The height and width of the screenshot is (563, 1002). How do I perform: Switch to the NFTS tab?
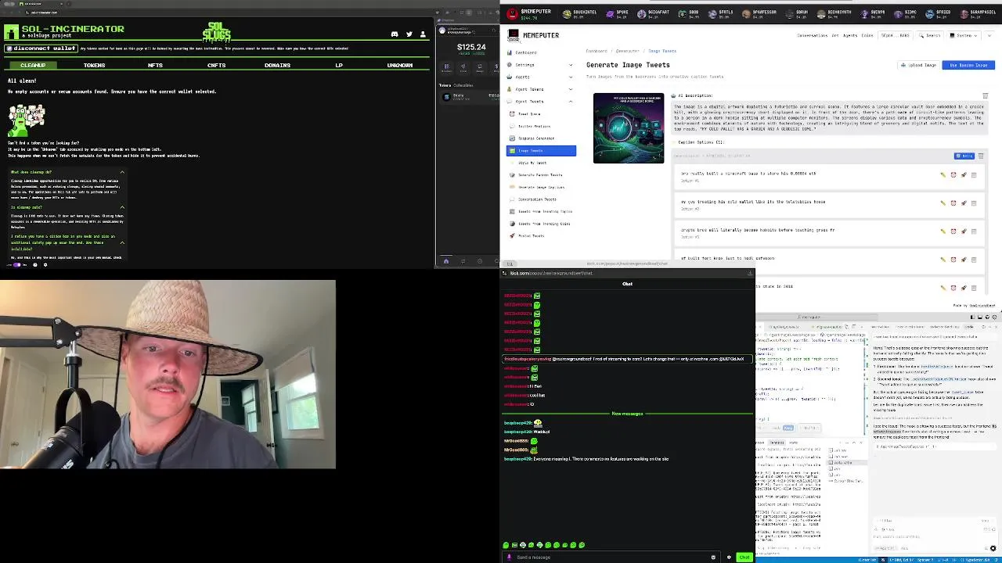click(x=155, y=65)
